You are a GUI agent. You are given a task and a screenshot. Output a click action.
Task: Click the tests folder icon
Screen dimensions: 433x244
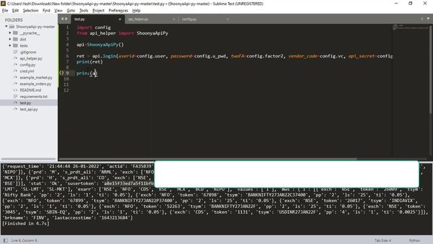coord(16,45)
